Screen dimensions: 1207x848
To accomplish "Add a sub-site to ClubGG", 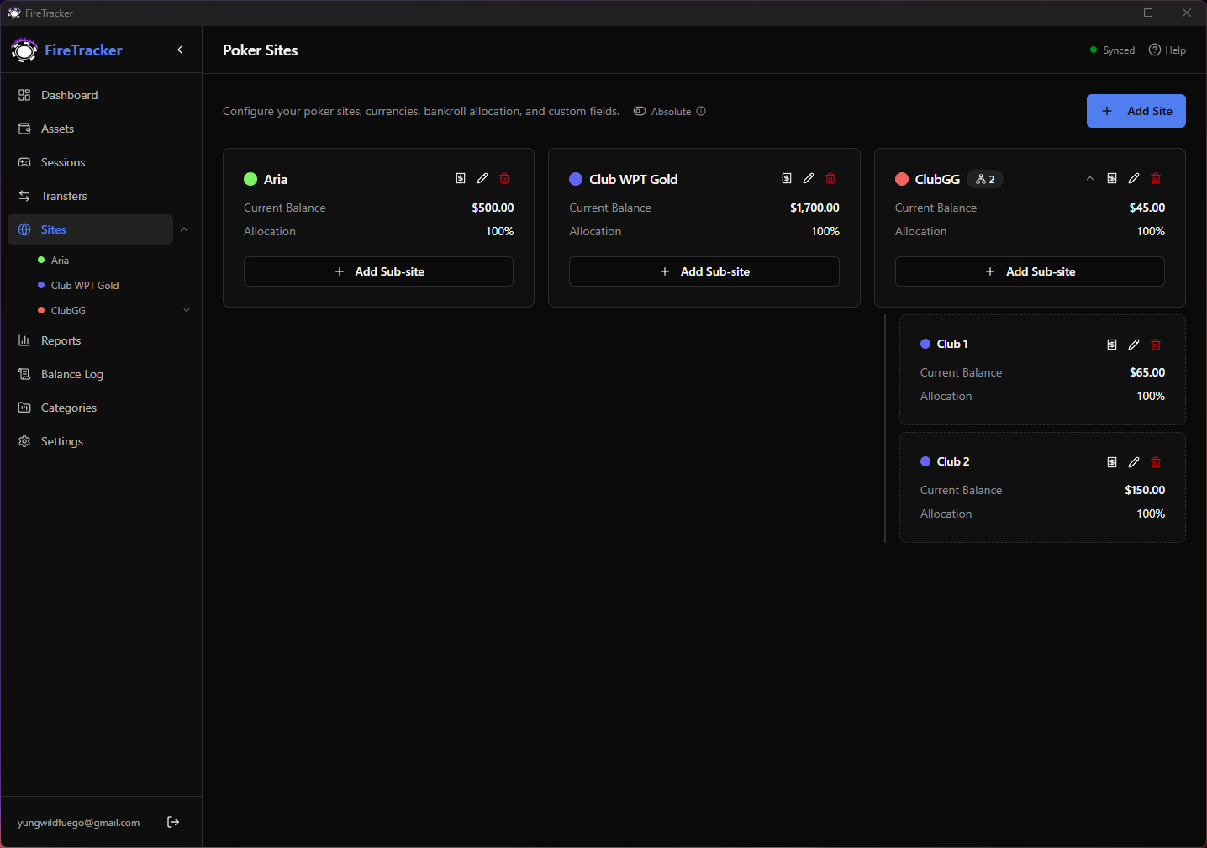I will coord(1030,271).
